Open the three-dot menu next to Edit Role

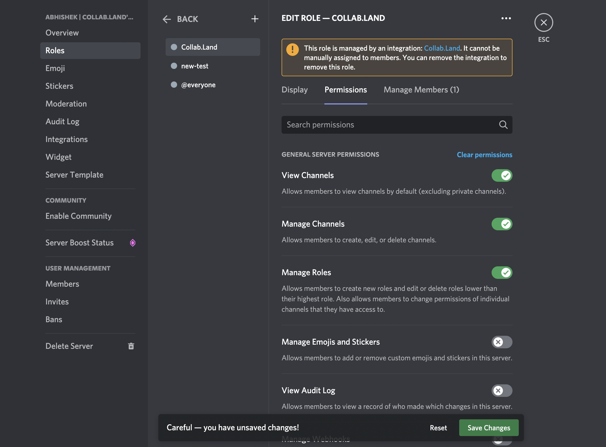click(x=506, y=18)
